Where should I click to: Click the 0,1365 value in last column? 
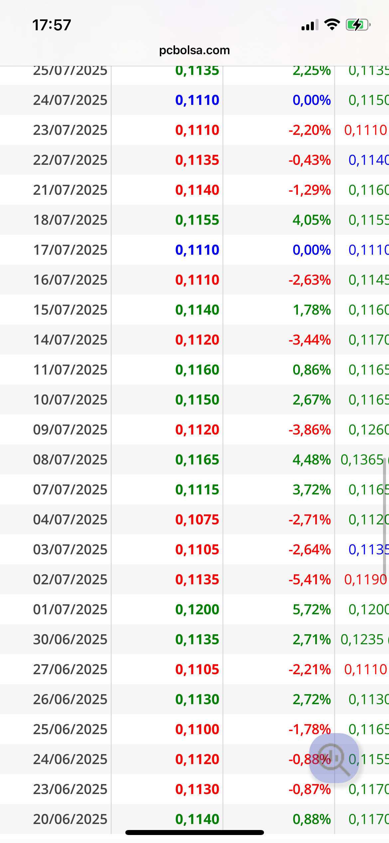(x=362, y=459)
